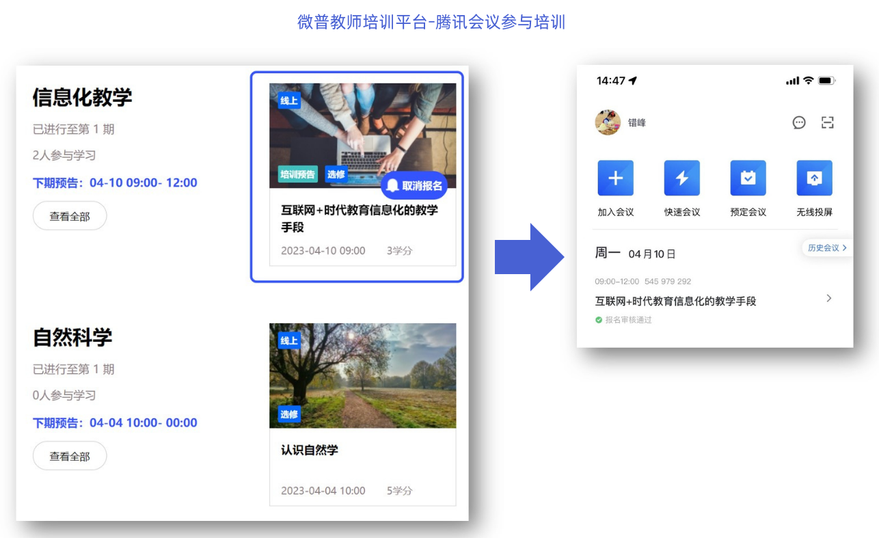Click the 线上 tag on laptop image
Viewport: 879px width, 538px height.
tap(289, 100)
